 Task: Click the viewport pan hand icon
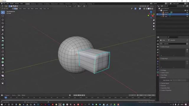pyautogui.click(x=154, y=23)
